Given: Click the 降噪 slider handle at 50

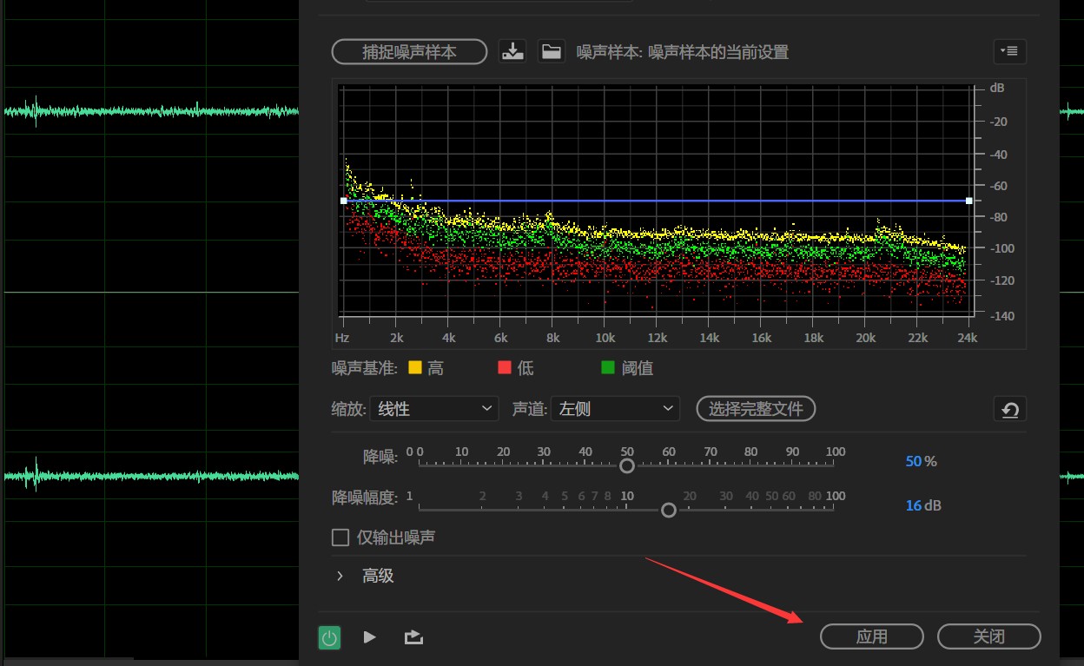Looking at the screenshot, I should coord(627,466).
